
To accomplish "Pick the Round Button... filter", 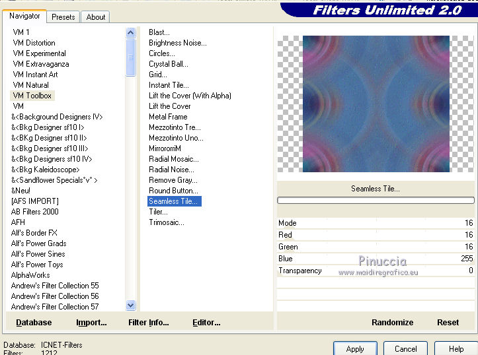I will coord(173,191).
